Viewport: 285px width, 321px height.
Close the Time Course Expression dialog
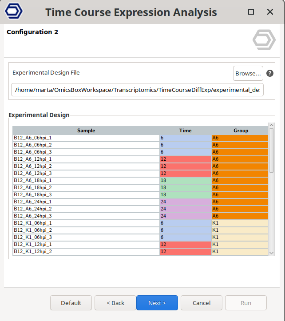point(270,12)
